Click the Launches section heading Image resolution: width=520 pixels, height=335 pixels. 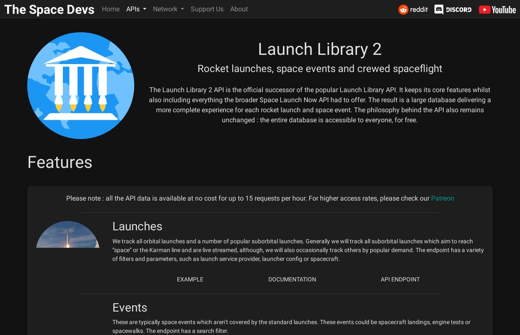tap(137, 227)
